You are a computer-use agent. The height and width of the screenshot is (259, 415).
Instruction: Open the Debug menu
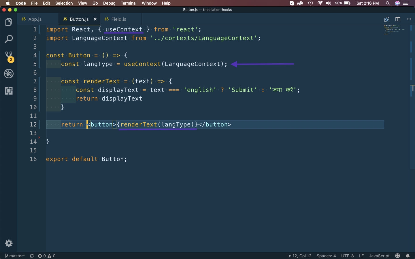pyautogui.click(x=109, y=3)
